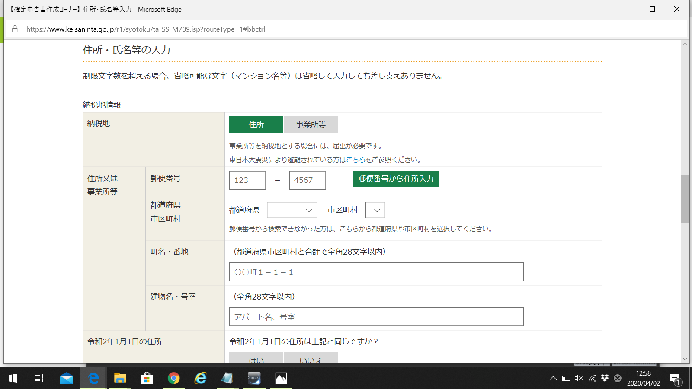
Task: Click the 建物名・号室 input field
Action: coord(376,316)
